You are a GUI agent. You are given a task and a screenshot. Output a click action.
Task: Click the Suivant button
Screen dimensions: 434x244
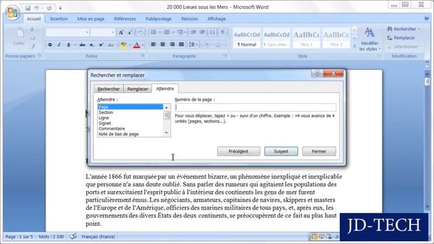tap(281, 151)
